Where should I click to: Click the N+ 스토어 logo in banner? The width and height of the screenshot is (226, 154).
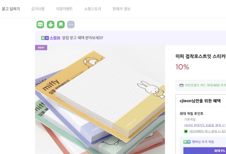pyautogui.click(x=50, y=38)
